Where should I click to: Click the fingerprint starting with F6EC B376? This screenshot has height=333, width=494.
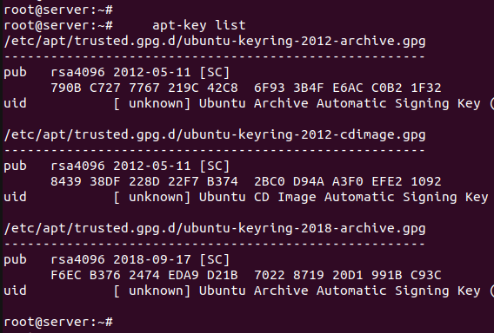(x=246, y=275)
